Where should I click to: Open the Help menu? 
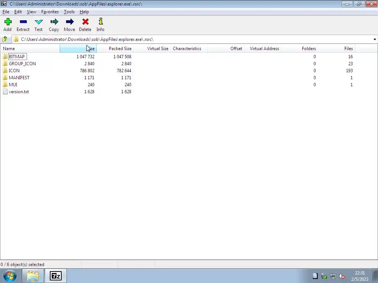[84, 12]
